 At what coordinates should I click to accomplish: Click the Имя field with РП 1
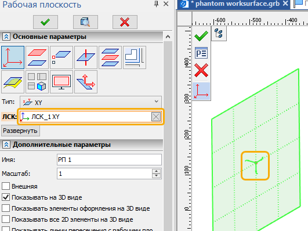109,160
